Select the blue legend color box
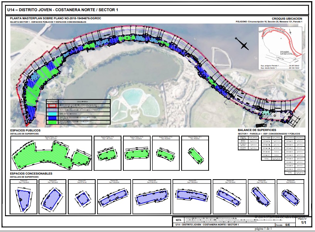 [x=52, y=118]
